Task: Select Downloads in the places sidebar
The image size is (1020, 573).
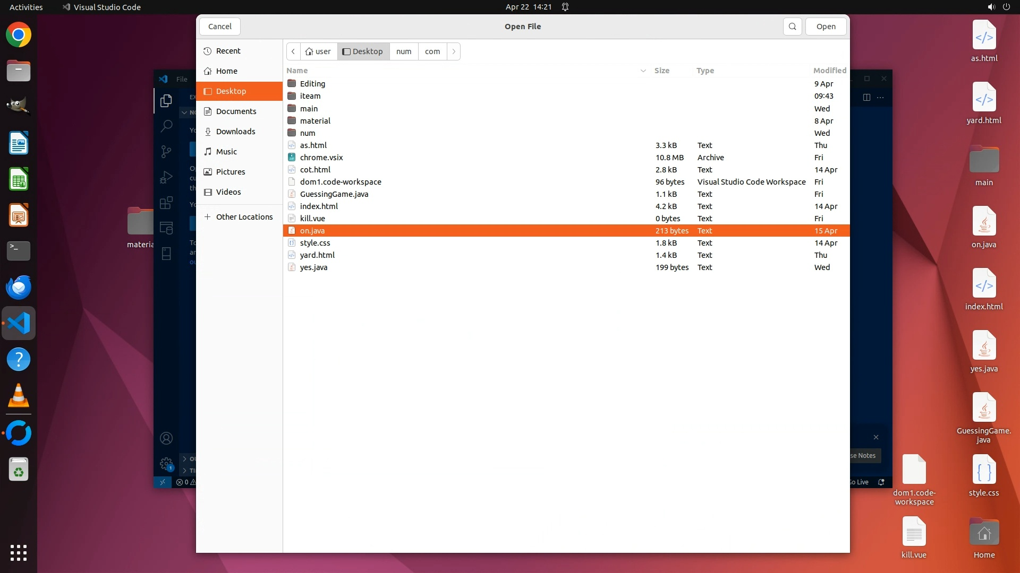Action: pos(235,132)
